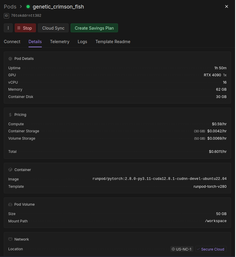
Task: Click the Container cube icon
Action: pyautogui.click(x=10, y=170)
